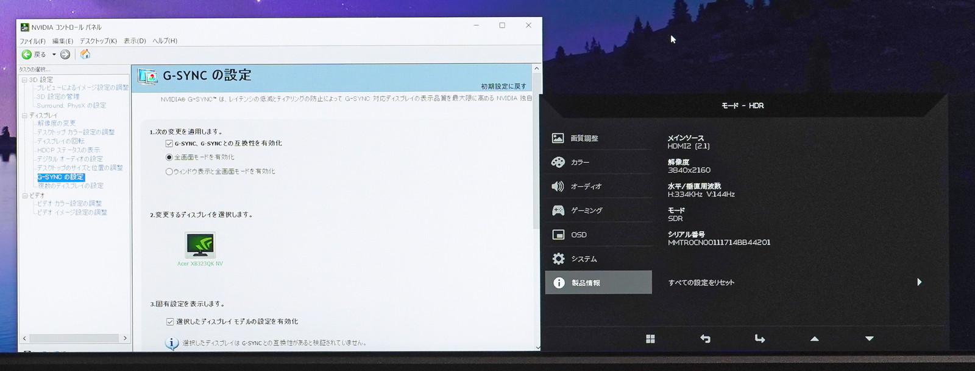Click the task tree horizontal scrollbar thumb
The width and height of the screenshot is (975, 371).
point(74,338)
